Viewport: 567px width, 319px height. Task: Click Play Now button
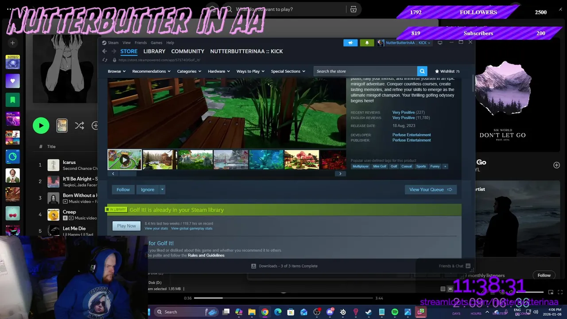pyautogui.click(x=126, y=226)
